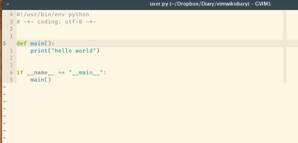This screenshot has width=298, height=143.
Task: Click the "__main__" string literal
Action: [86, 73]
